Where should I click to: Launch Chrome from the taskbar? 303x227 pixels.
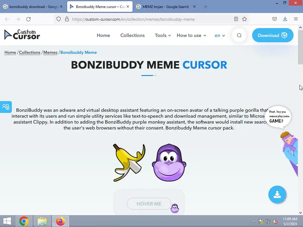[x=24, y=221]
